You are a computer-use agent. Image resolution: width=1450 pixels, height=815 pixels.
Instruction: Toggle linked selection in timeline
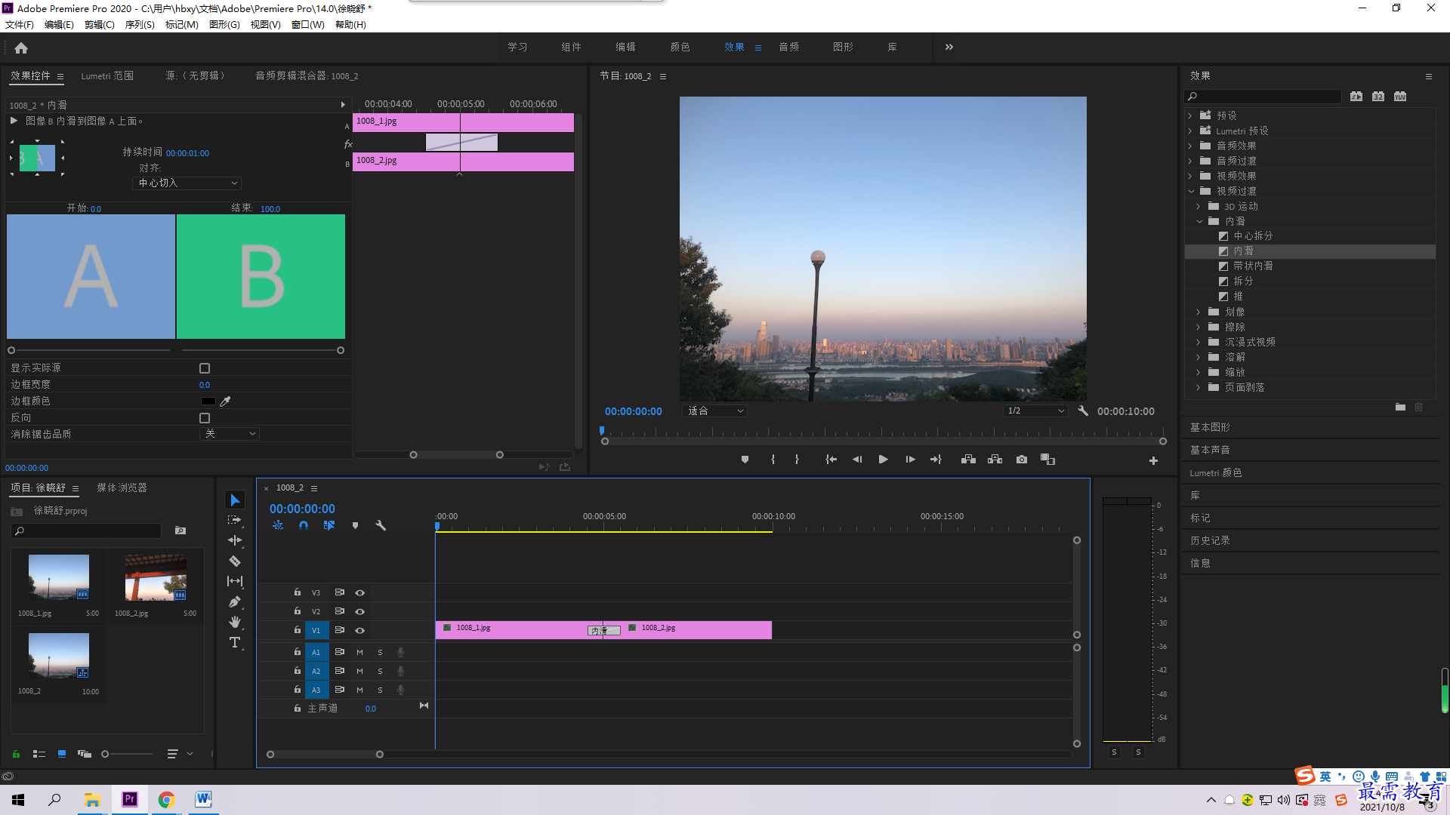[329, 525]
